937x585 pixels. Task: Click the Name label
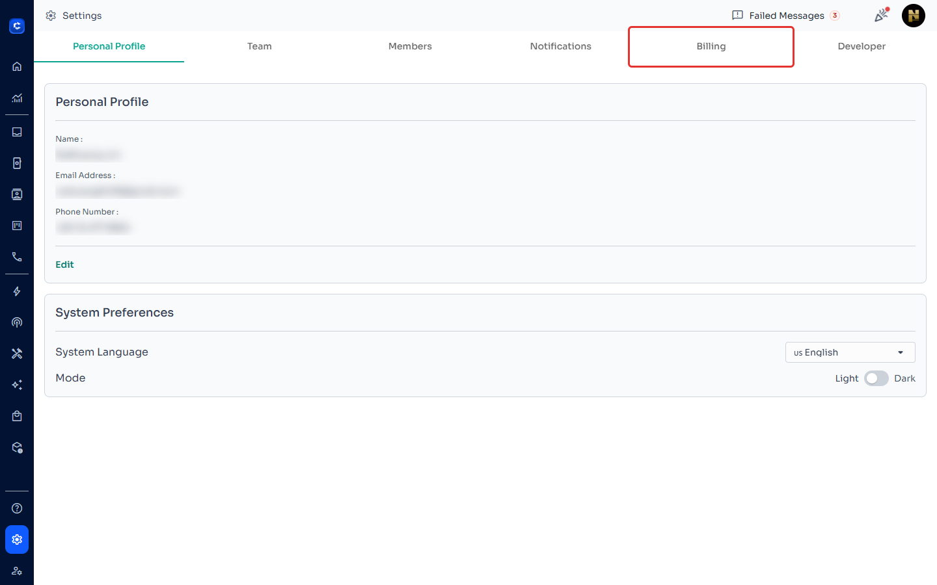click(69, 139)
